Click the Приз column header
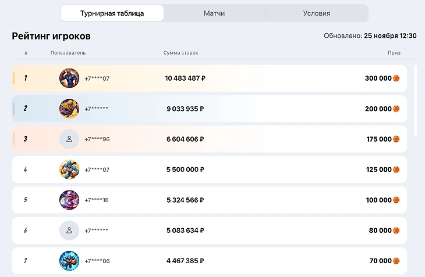This screenshot has width=425, height=277. [394, 53]
